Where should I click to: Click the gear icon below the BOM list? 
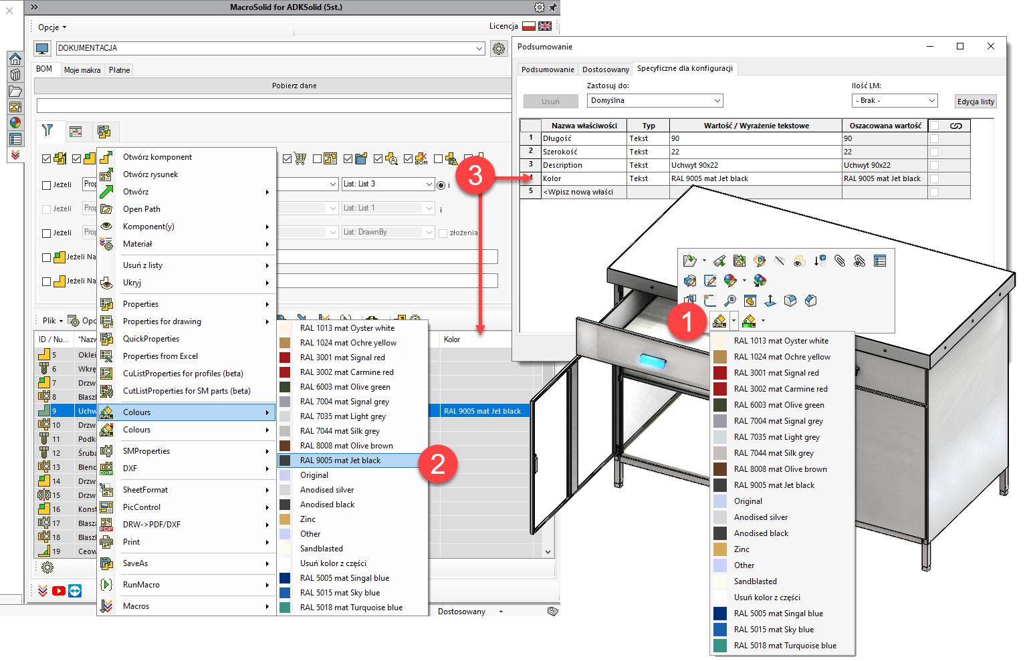click(x=47, y=567)
